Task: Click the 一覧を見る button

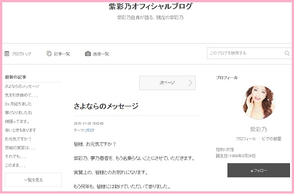Action: click(x=33, y=180)
